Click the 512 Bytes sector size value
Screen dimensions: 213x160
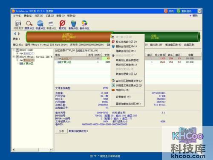coord(160,105)
